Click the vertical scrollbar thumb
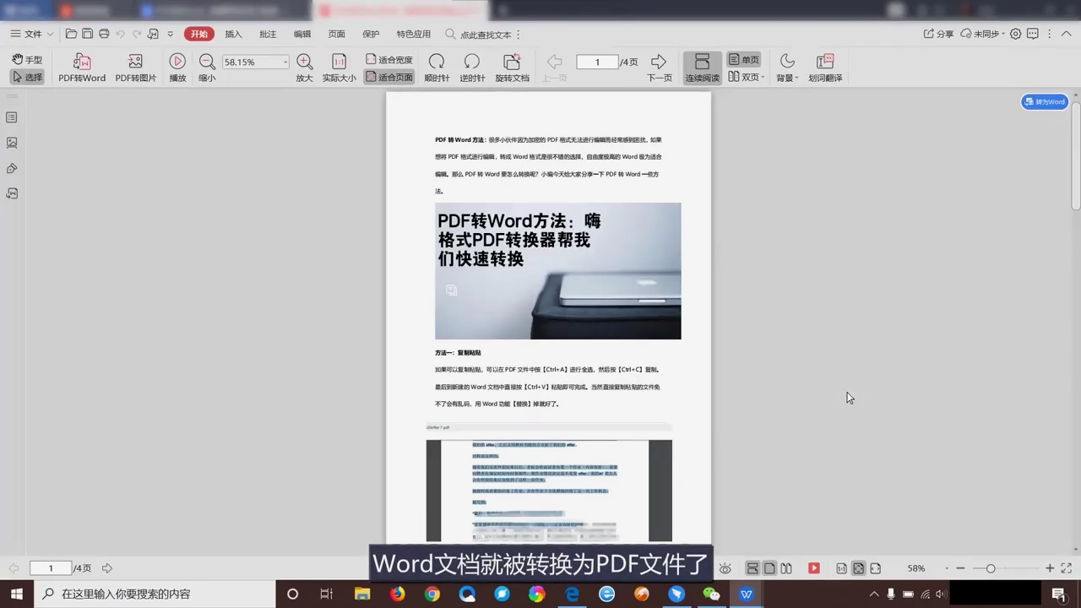 [1075, 156]
